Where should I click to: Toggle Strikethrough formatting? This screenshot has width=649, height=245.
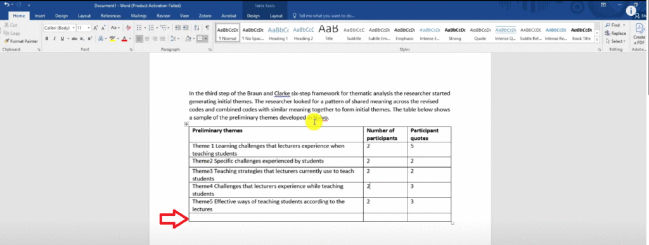[x=74, y=39]
